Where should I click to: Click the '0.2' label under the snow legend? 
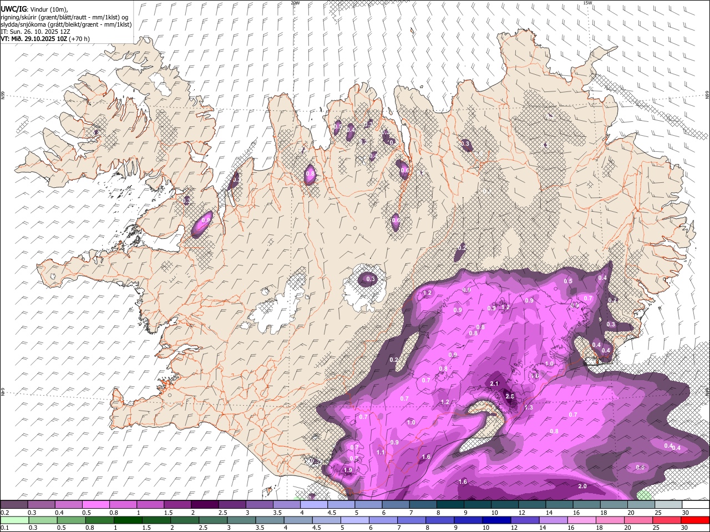tap(4, 513)
